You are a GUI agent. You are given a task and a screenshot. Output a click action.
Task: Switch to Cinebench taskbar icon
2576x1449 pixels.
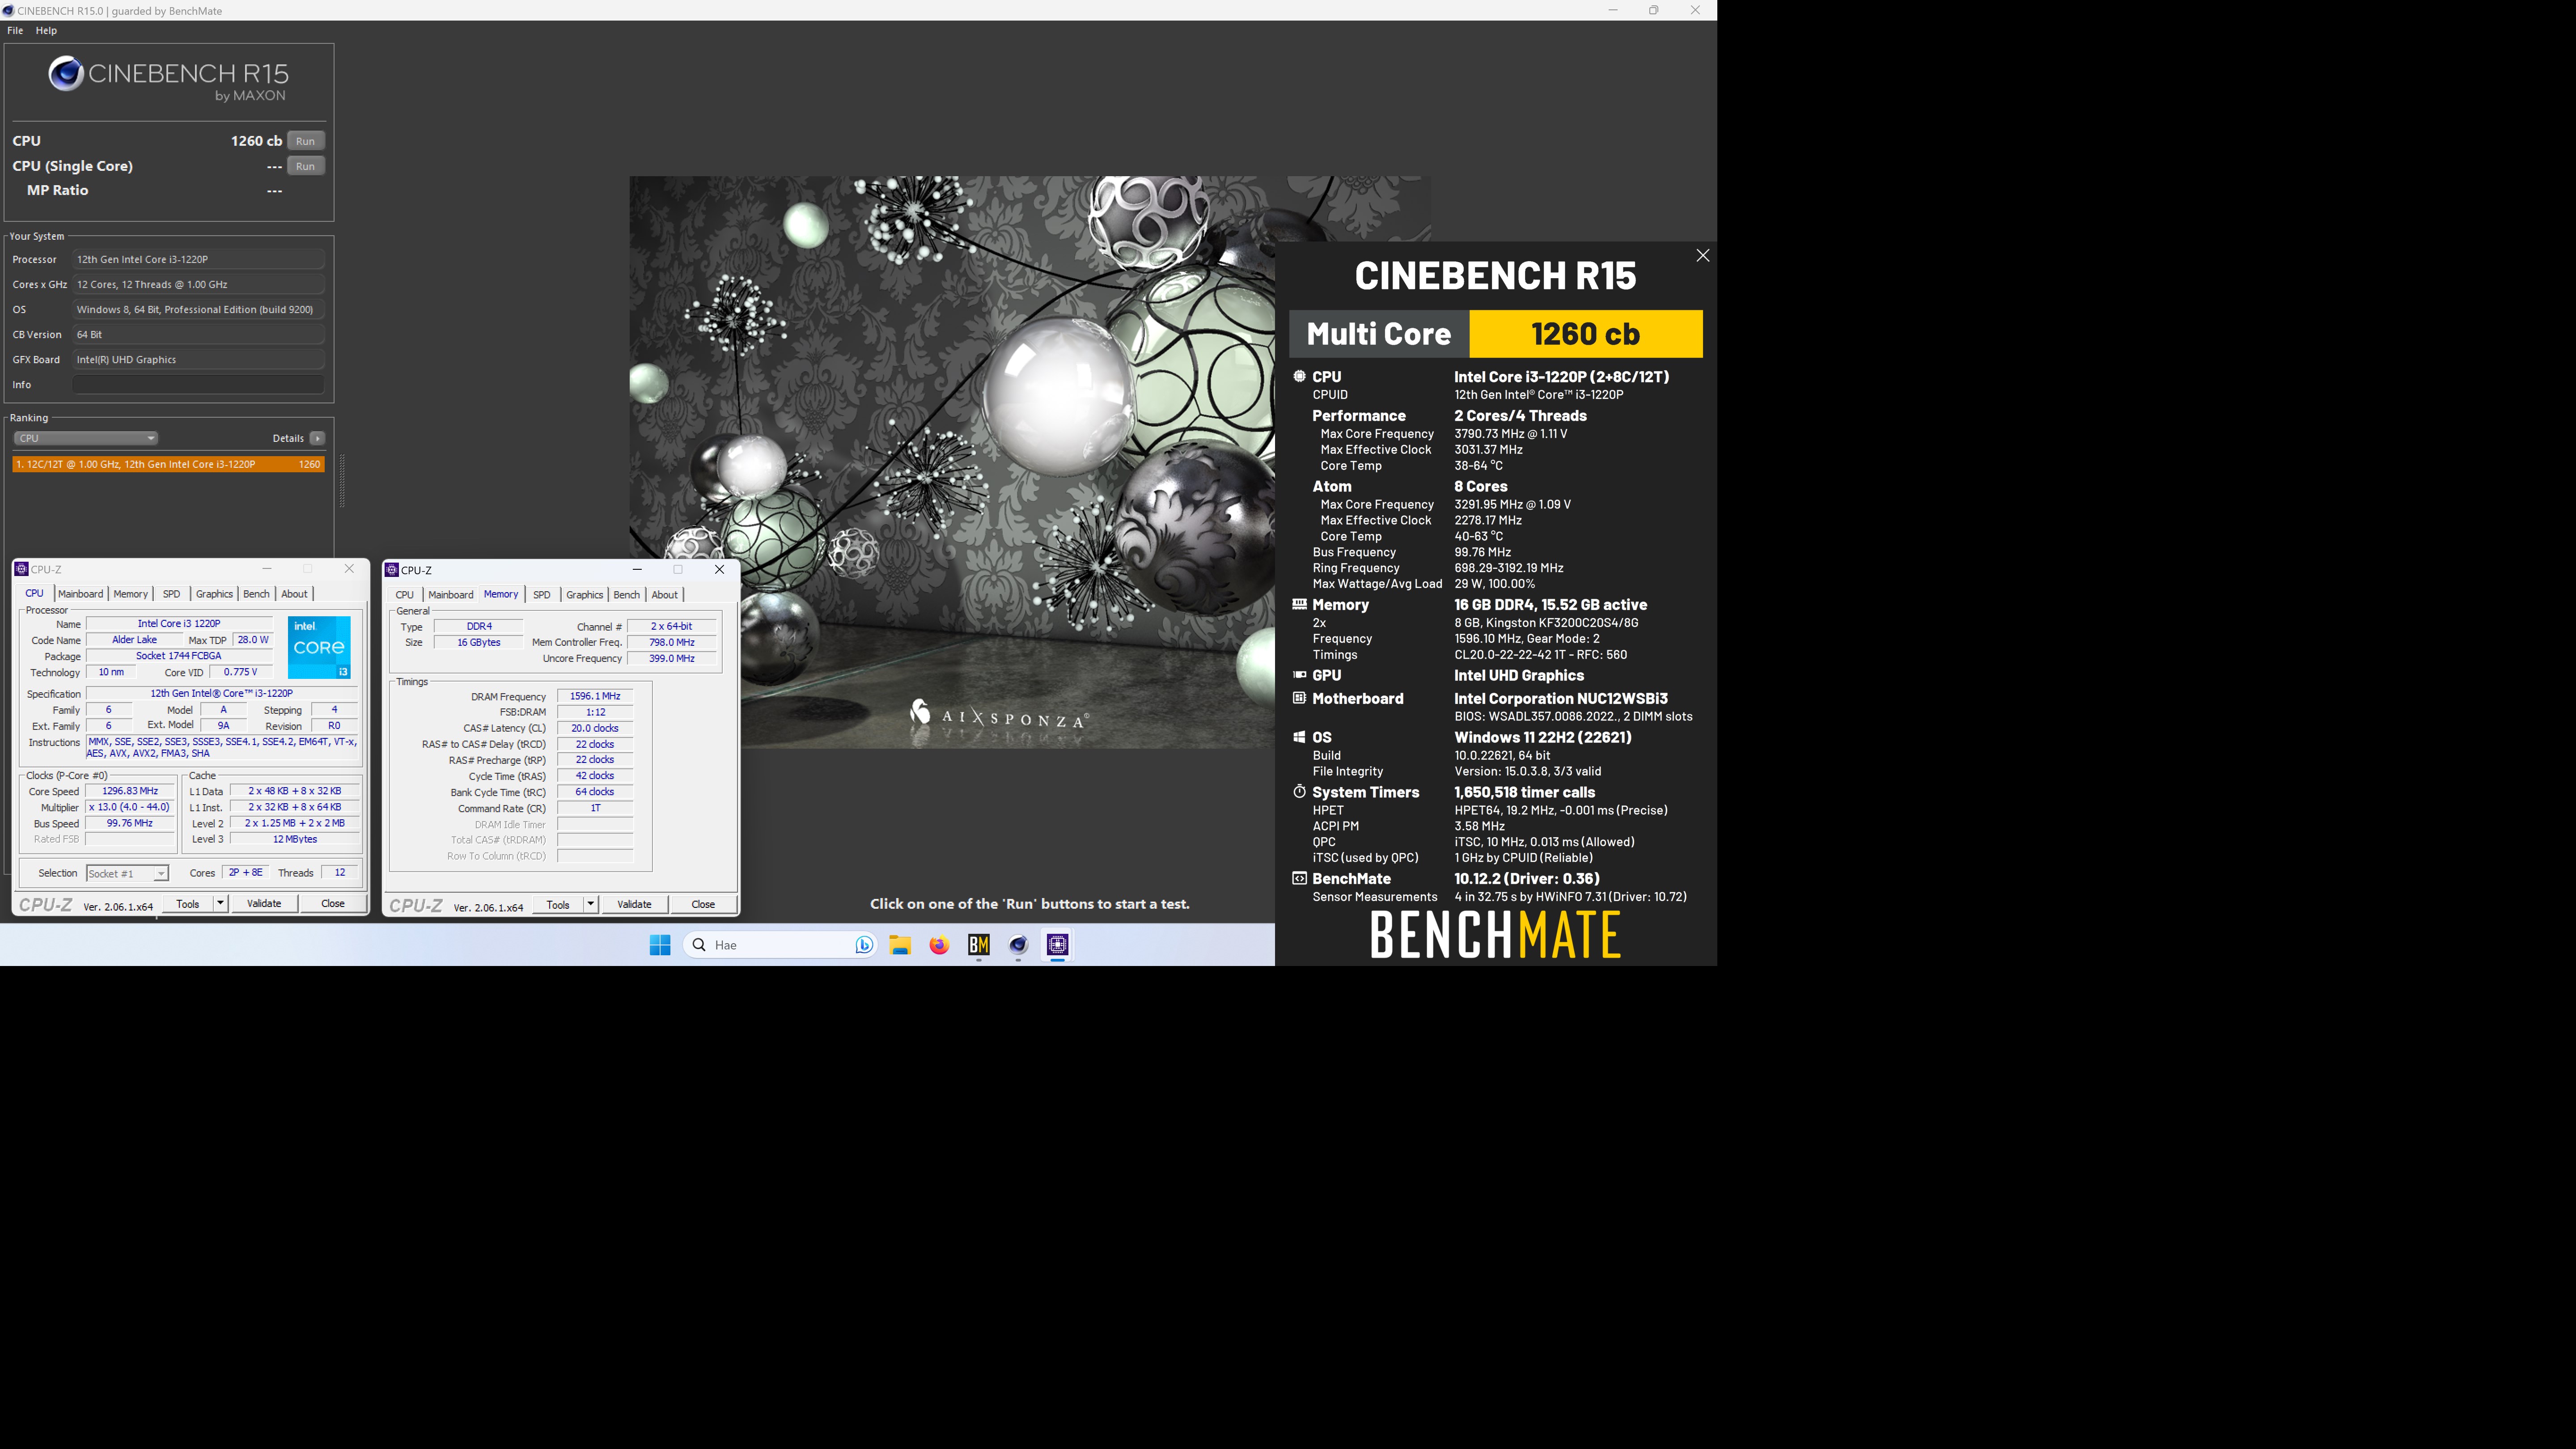coord(1018,945)
